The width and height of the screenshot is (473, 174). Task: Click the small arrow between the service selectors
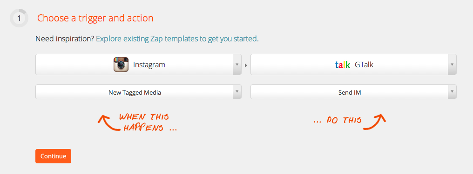[x=245, y=65]
